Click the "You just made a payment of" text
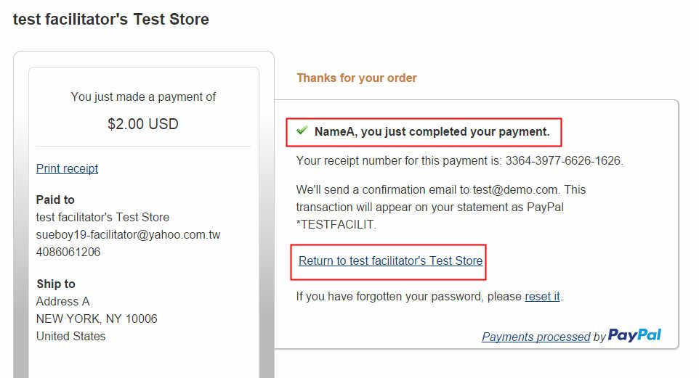This screenshot has width=699, height=378. tap(143, 96)
